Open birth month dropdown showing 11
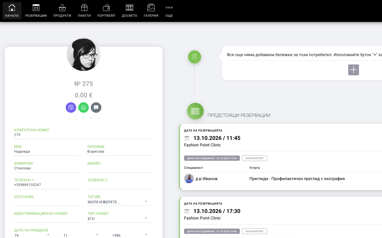382x238 pixels. coord(81,235)
